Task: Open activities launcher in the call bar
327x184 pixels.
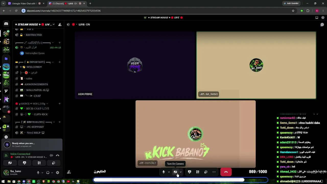Action: point(198,172)
